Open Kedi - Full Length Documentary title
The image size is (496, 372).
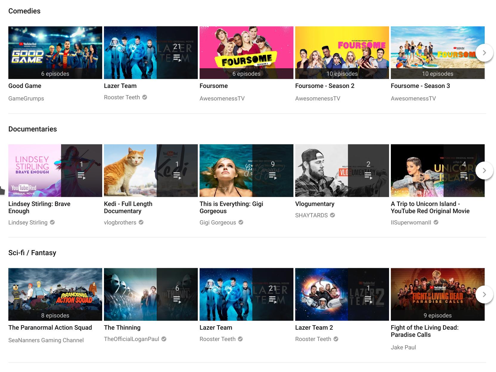click(128, 207)
